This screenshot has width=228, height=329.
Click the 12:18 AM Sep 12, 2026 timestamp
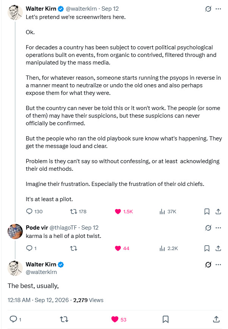(38, 300)
